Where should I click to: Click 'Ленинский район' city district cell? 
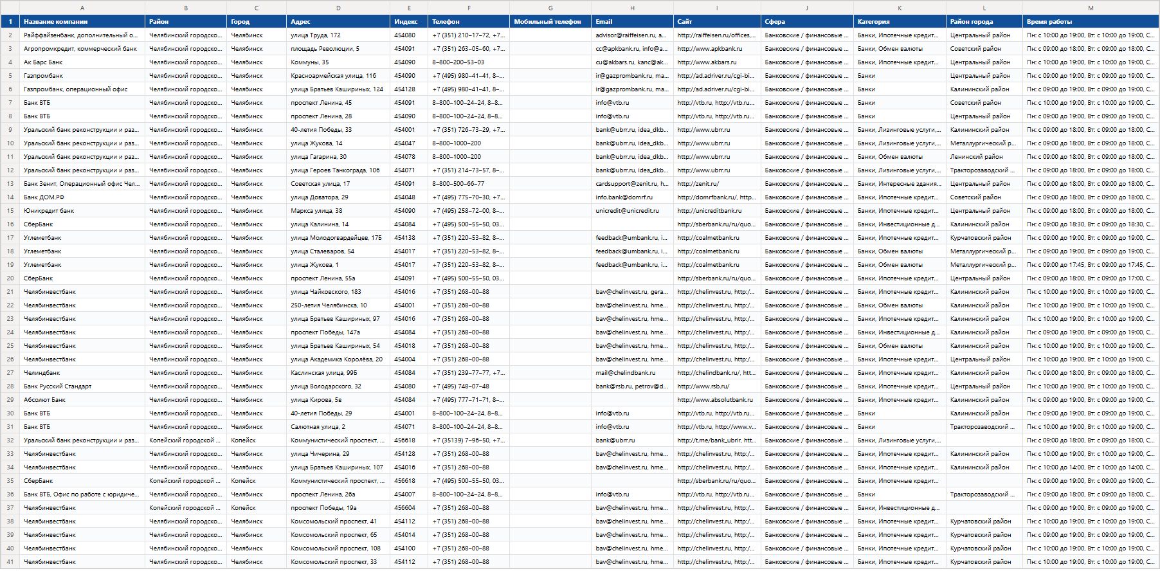(x=984, y=157)
